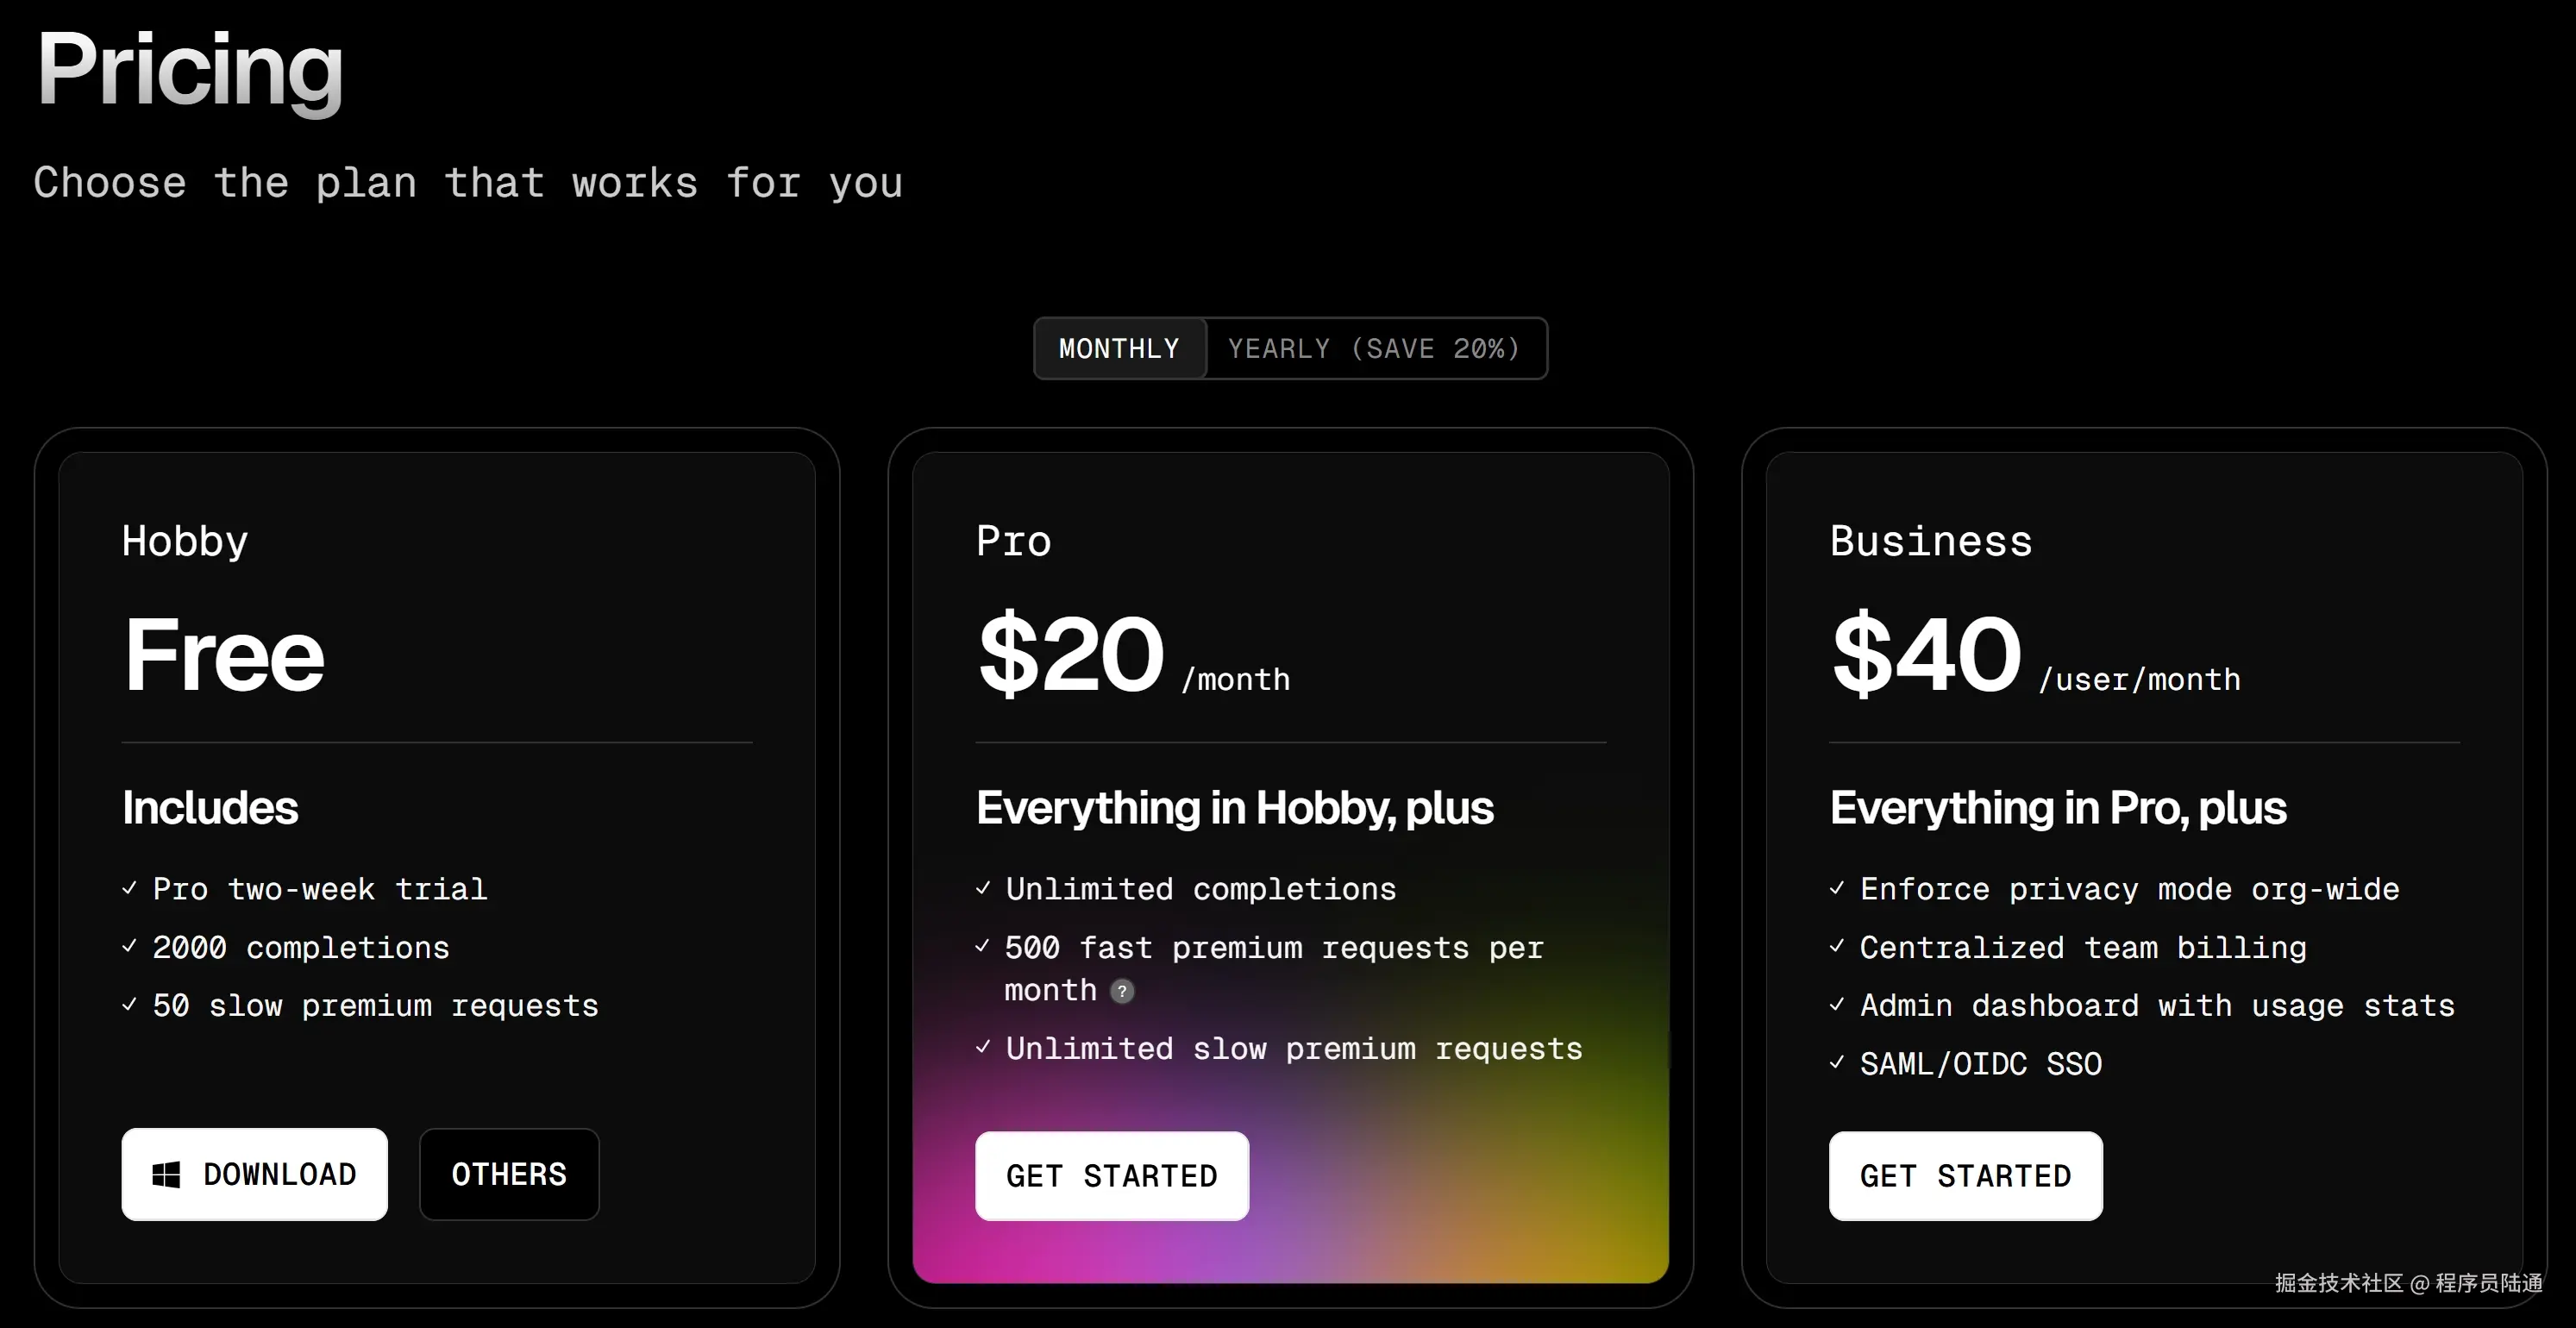2576x1328 pixels.
Task: Get started with the Pro plan
Action: tap(1112, 1176)
